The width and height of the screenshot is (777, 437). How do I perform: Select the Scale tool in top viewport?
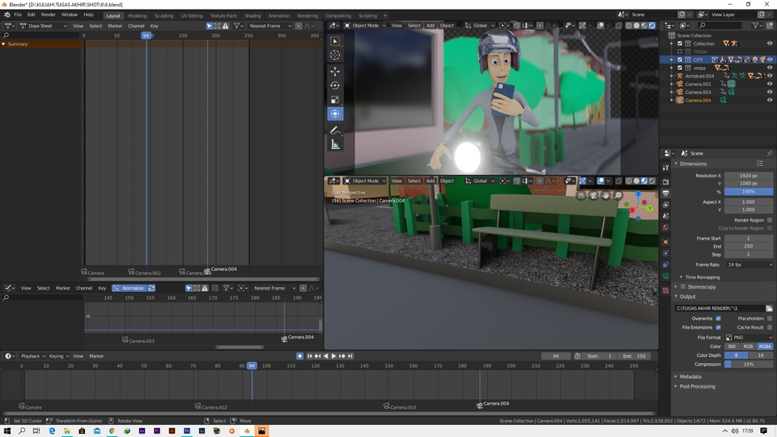(x=335, y=100)
